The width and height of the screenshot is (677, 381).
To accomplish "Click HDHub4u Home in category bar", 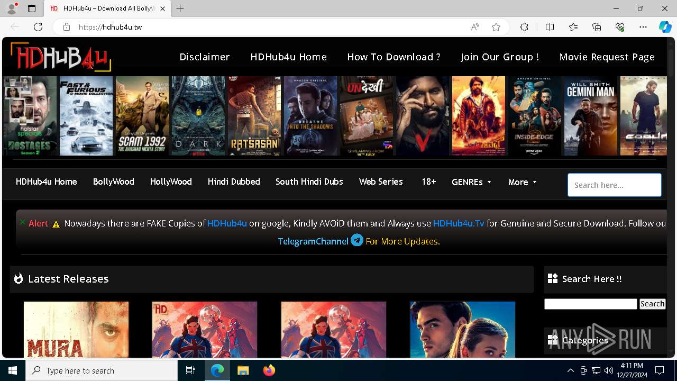I will point(47,182).
